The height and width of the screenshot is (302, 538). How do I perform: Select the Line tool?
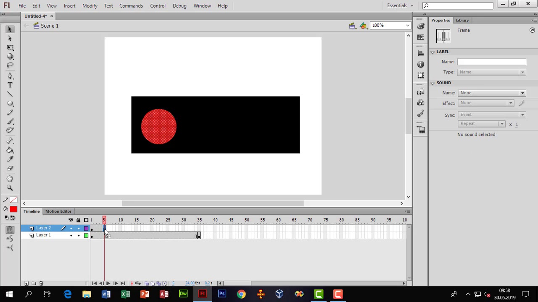tap(10, 94)
